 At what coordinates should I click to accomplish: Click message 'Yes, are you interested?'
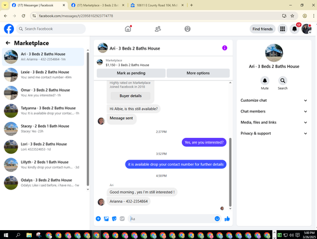click(204, 142)
